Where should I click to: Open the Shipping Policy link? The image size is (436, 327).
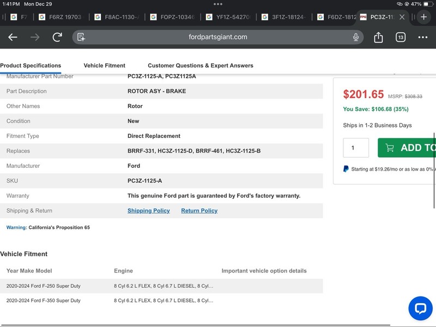click(148, 211)
